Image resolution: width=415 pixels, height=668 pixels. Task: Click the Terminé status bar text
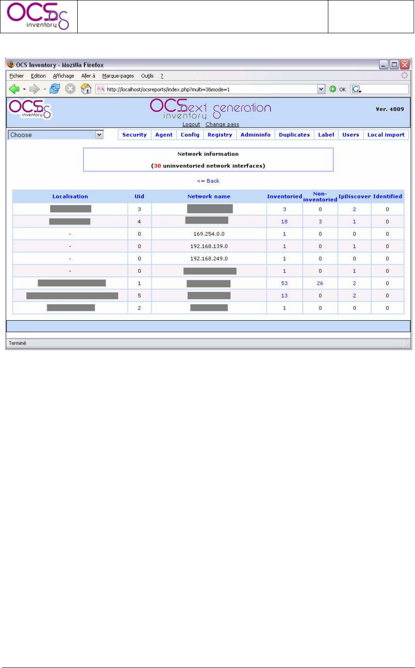point(18,343)
